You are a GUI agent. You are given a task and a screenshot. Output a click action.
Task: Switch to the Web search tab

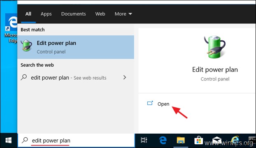pyautogui.click(x=100, y=14)
